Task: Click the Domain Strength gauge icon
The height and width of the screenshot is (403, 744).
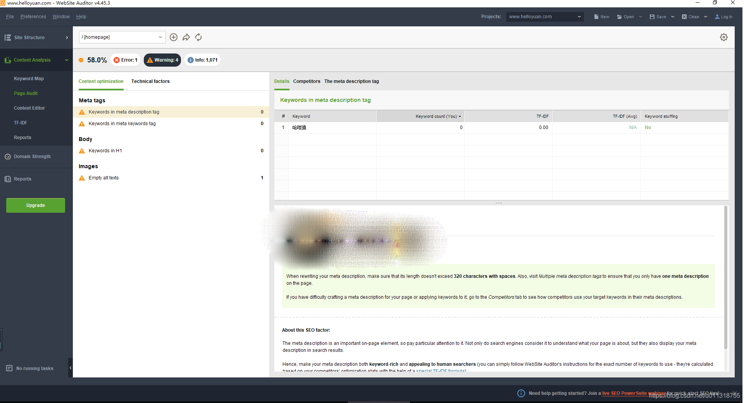Action: pos(8,157)
